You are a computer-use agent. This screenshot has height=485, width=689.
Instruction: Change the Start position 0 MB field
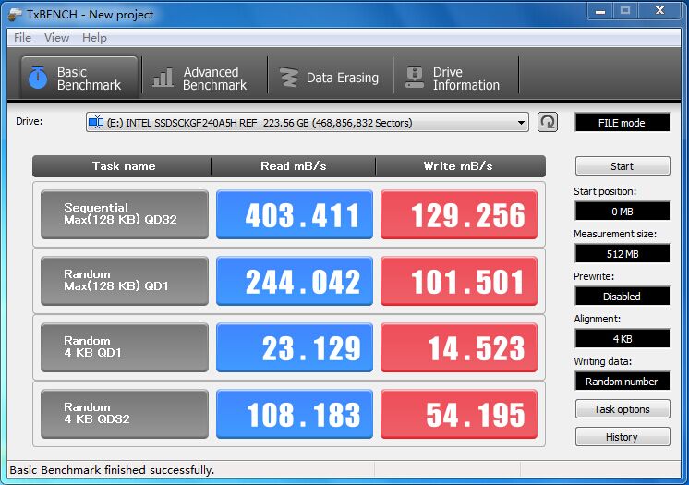(x=623, y=211)
